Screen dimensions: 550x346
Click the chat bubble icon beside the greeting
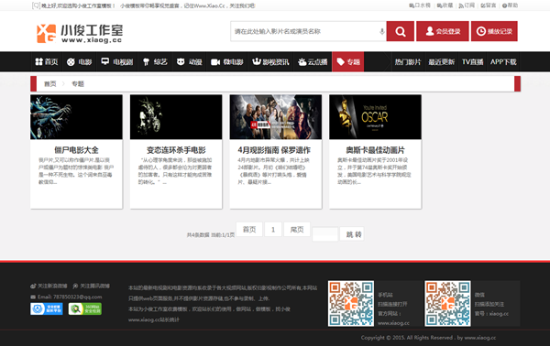click(36, 5)
